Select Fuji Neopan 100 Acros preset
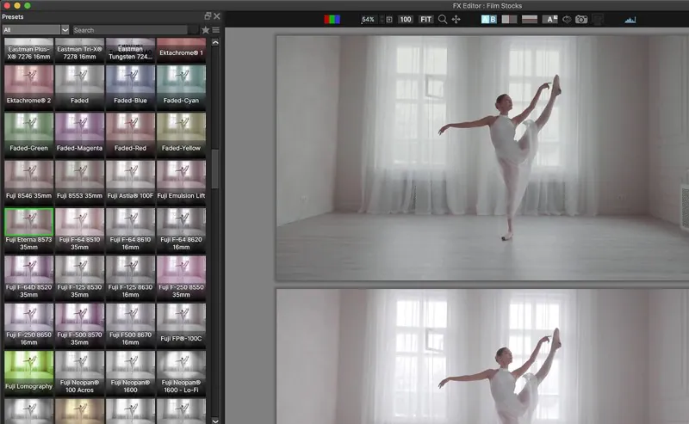Screen dimensions: 689x424 coord(79,372)
